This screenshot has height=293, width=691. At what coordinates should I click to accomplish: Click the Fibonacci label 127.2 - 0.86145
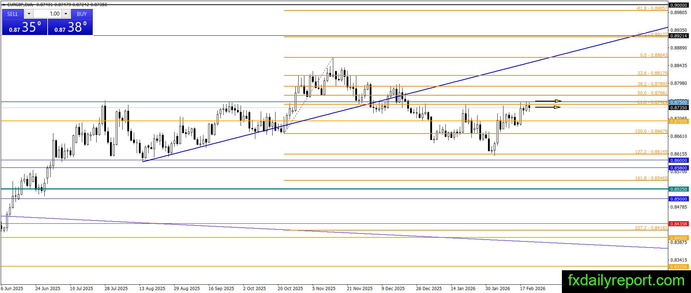[x=651, y=152]
